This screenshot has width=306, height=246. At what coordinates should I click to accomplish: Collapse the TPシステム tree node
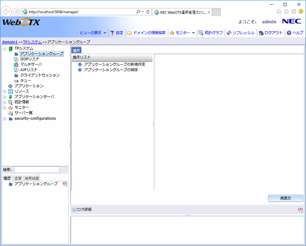tap(4, 48)
